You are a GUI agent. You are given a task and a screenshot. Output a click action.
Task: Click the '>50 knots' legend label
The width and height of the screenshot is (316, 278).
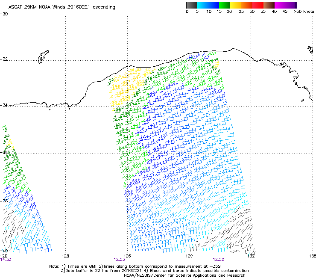304,12
